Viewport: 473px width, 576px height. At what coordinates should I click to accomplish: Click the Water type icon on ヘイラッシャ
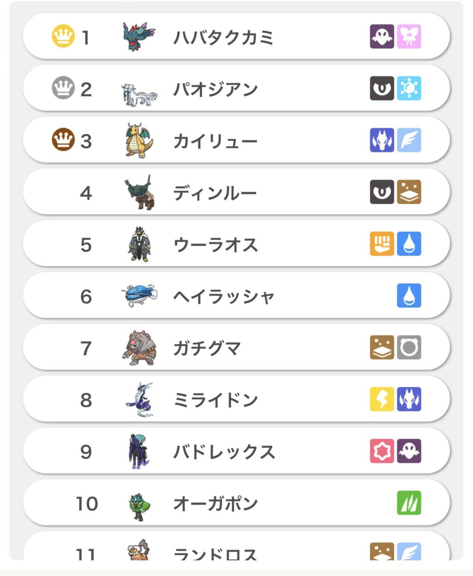(x=409, y=295)
